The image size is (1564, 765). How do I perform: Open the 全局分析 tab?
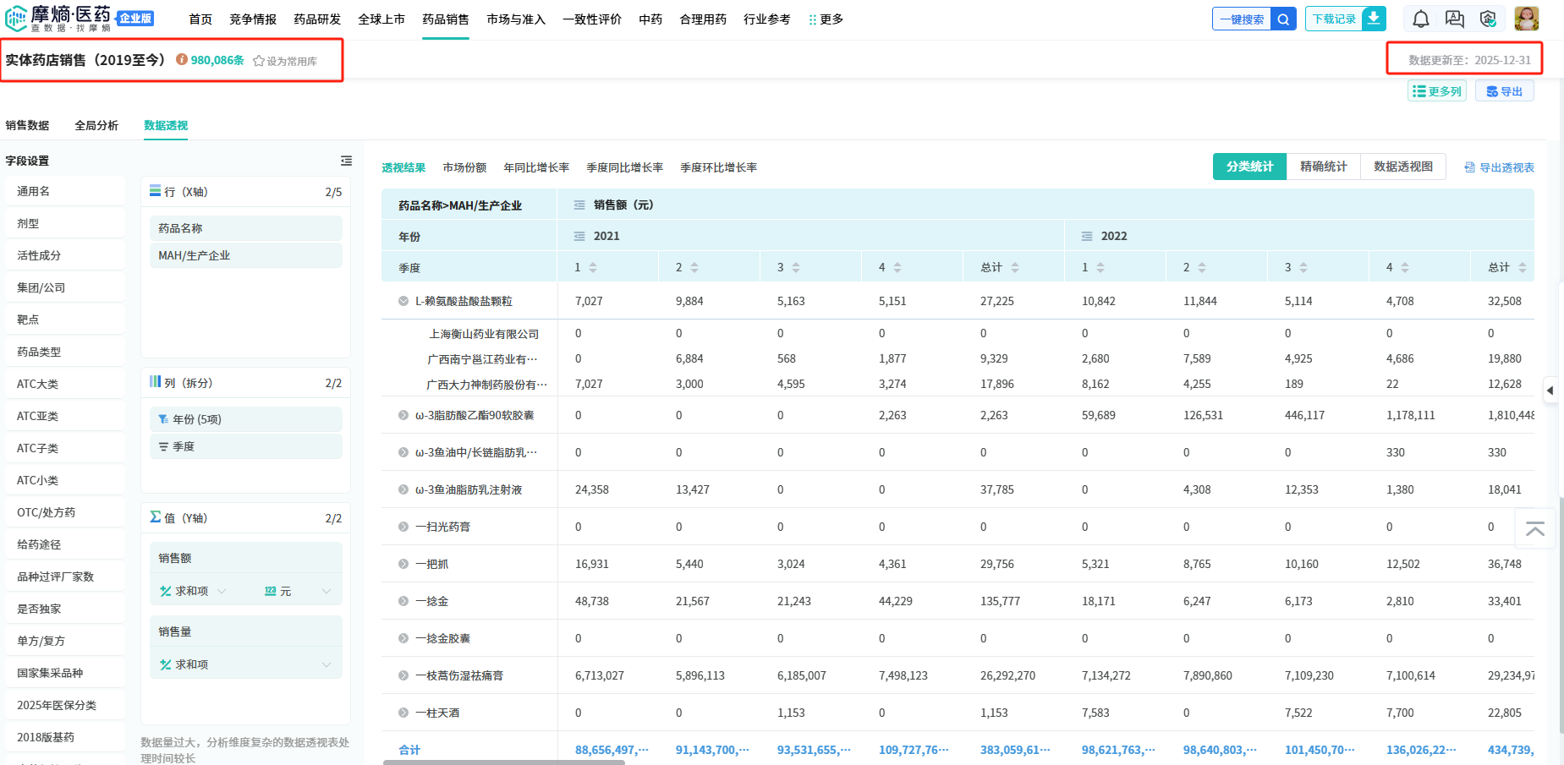click(x=96, y=125)
